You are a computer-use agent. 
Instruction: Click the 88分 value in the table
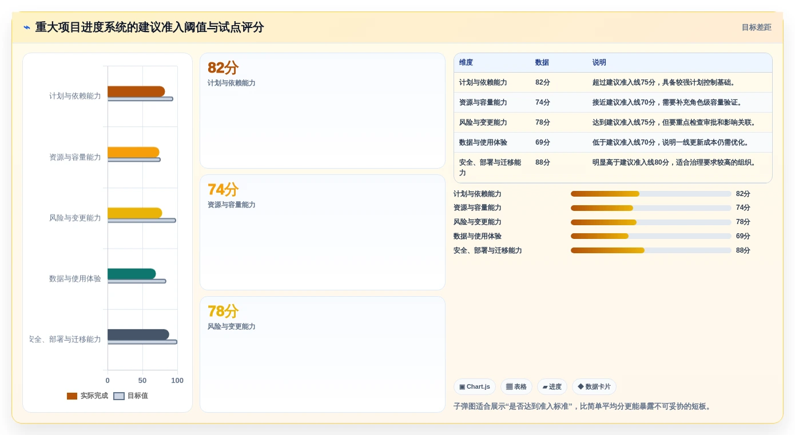click(543, 162)
